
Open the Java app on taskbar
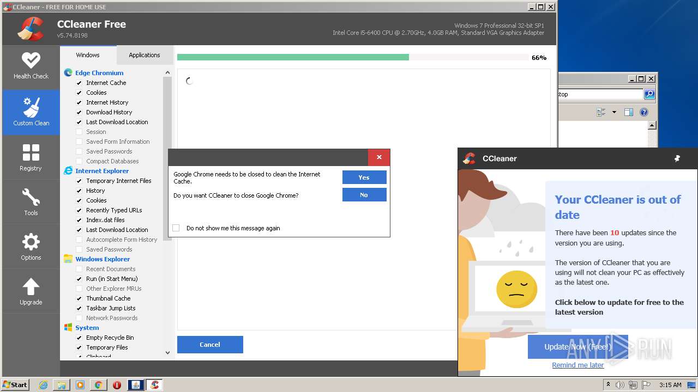pos(136,385)
